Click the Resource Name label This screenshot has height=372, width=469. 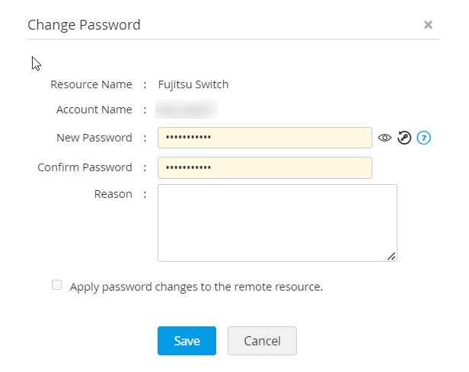pyautogui.click(x=91, y=84)
